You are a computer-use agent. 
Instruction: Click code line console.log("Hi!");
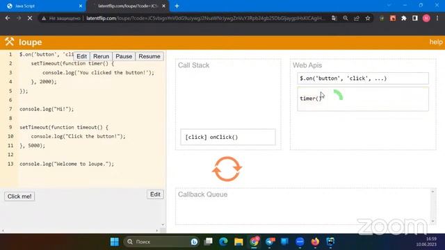[47, 109]
